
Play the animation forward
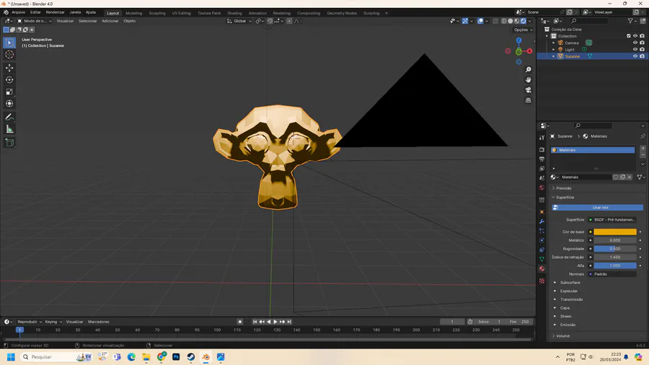coord(275,322)
